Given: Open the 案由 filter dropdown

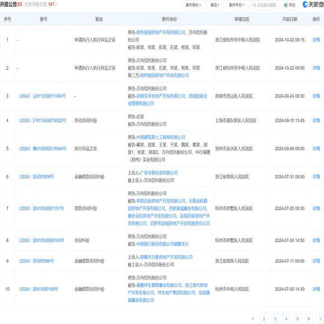Looking at the screenshot, I should click(x=215, y=5).
